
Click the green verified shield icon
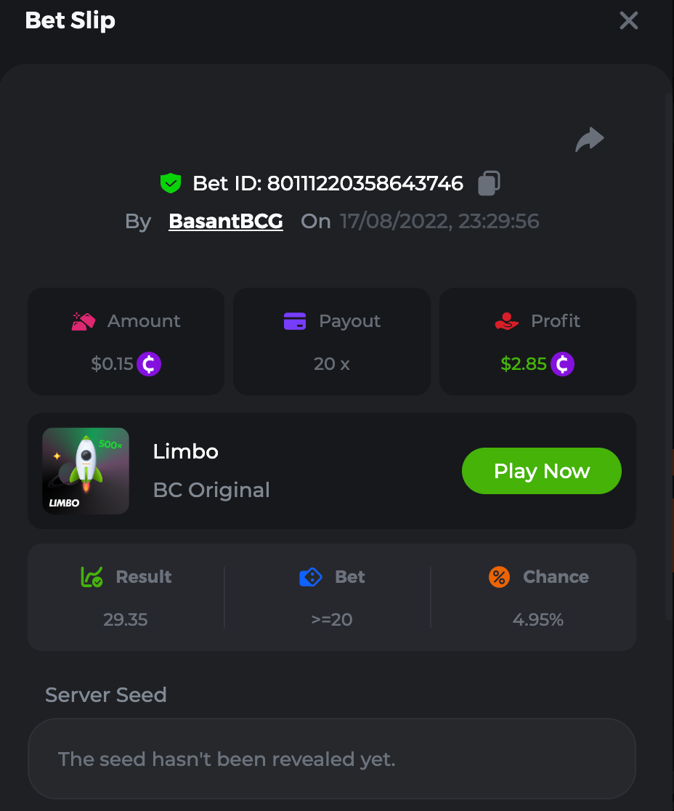pos(170,183)
